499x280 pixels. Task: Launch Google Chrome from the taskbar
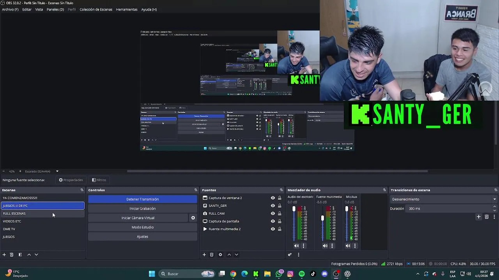tap(233, 274)
